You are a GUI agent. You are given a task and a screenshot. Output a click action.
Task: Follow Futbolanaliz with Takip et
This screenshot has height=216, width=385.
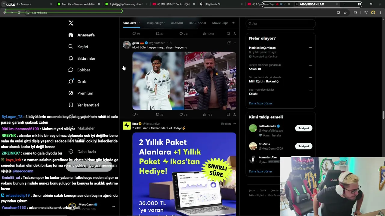(304, 128)
